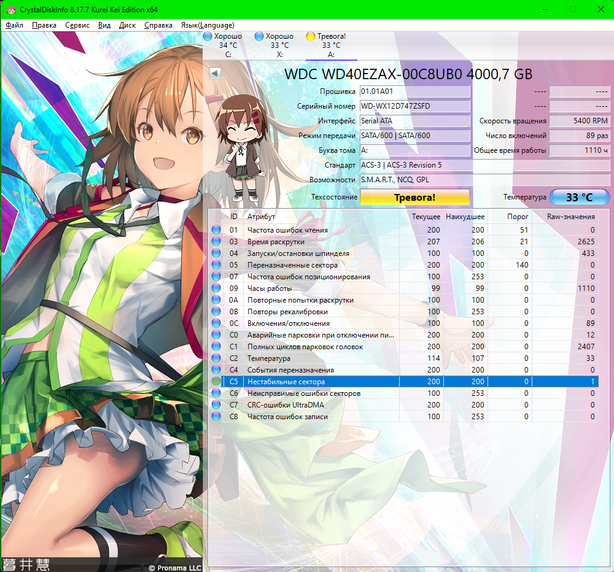
Task: Select the CRC-ошибки UltraDMA attribute row
Action: [x=404, y=405]
